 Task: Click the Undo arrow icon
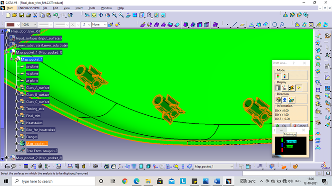[56, 15]
